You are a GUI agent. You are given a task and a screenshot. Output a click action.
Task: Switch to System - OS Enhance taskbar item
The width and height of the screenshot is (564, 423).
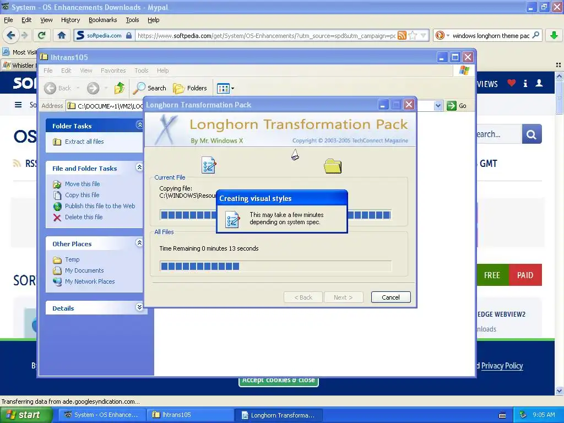pos(102,415)
